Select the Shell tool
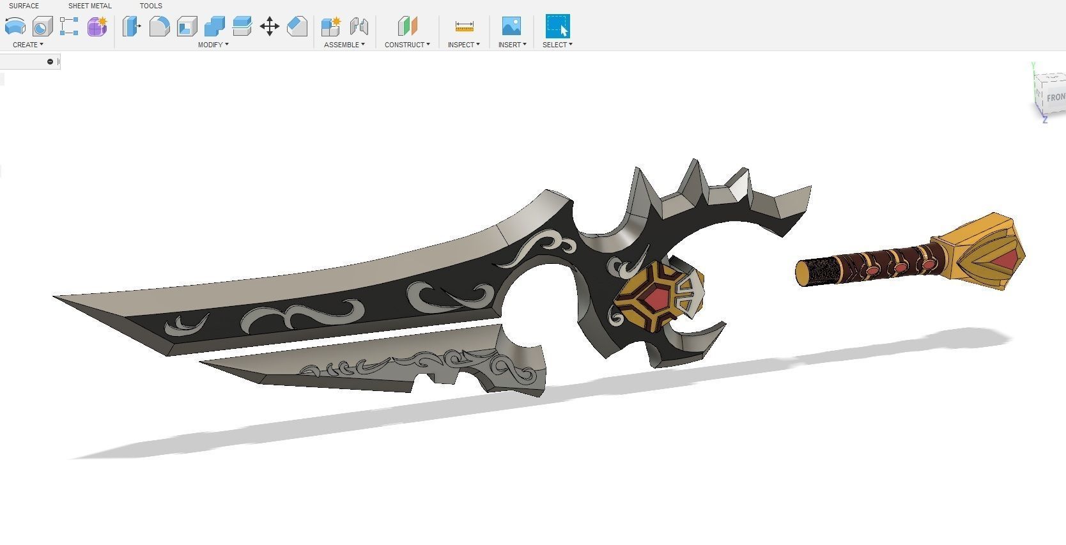The image size is (1066, 545). [187, 26]
